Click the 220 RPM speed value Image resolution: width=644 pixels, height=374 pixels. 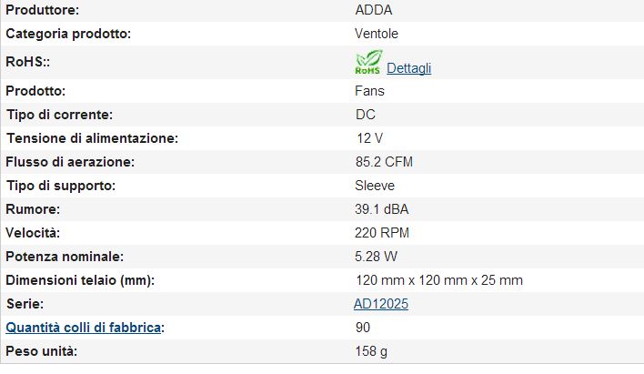(381, 233)
